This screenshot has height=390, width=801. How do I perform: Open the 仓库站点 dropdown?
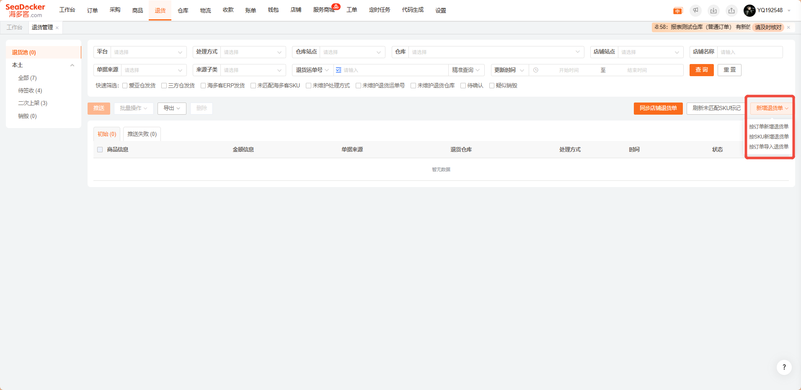click(352, 52)
